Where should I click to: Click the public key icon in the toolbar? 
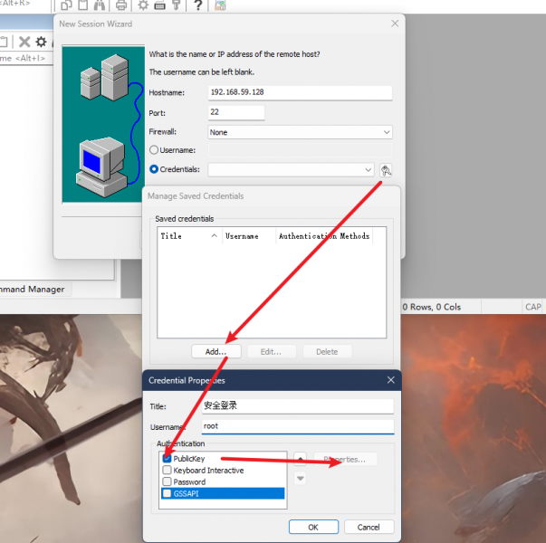tap(176, 5)
